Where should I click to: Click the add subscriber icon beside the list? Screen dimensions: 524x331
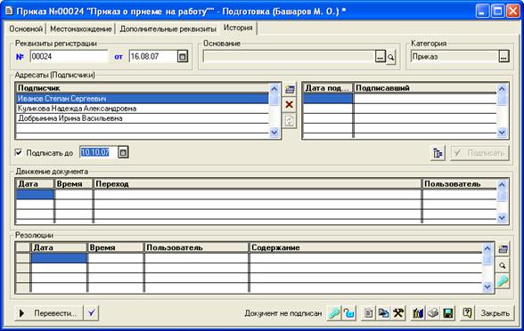click(x=290, y=89)
